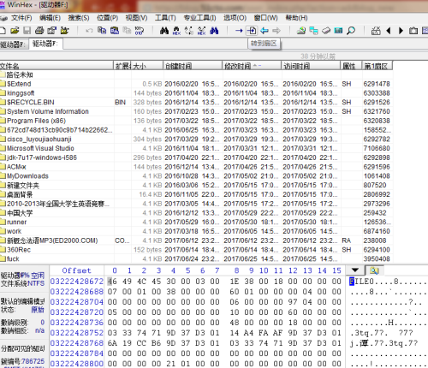
Task: Open the 帮助(H) menu
Action: coord(297,18)
